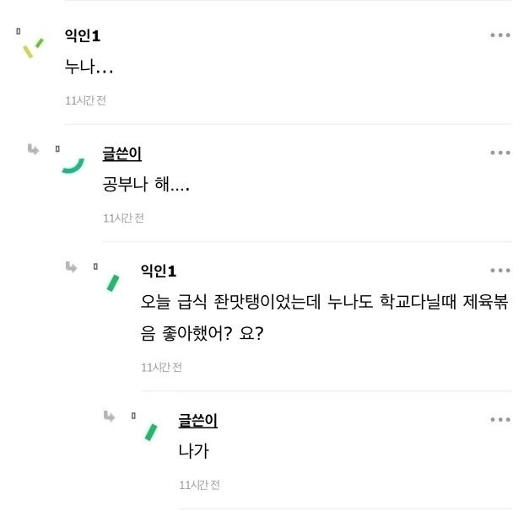The width and height of the screenshot is (524, 511).
Task: Open the three-dot menu on the 급식 comment
Action: pyautogui.click(x=500, y=270)
